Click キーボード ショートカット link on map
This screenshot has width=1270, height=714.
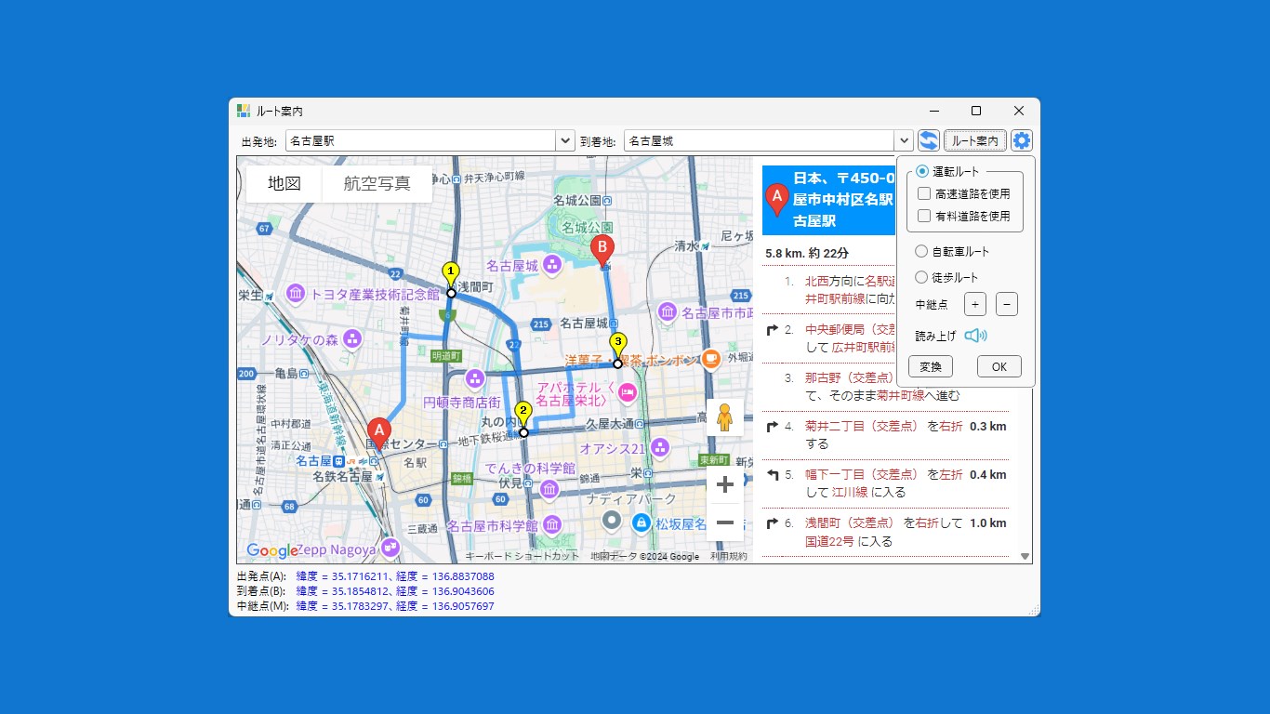pyautogui.click(x=523, y=556)
